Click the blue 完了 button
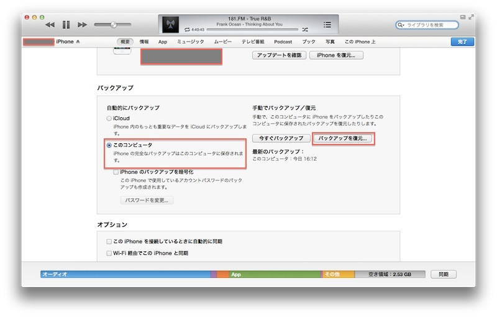Screen dimensions: 497x317 (x=462, y=42)
